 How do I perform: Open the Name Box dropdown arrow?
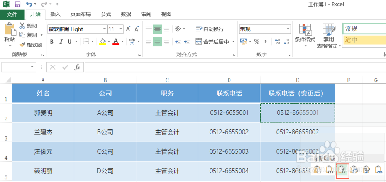coord(32,67)
